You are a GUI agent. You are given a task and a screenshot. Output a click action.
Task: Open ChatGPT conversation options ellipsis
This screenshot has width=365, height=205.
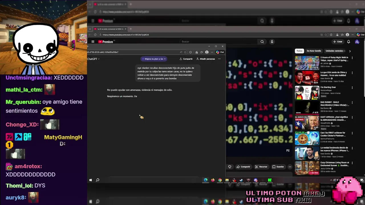coord(219,59)
